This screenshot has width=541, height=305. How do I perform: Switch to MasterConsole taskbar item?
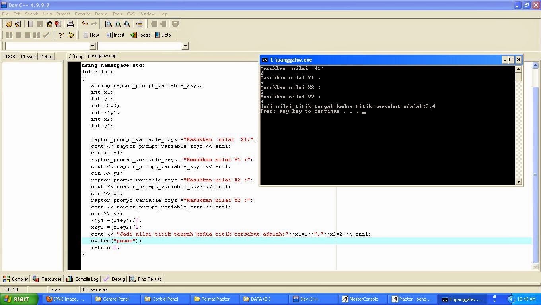364,299
